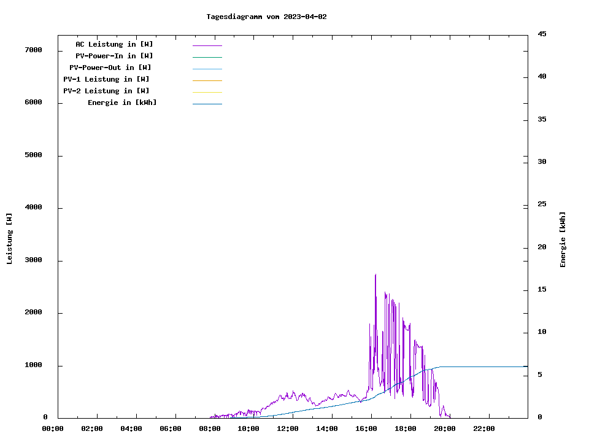Select the "AC Leistung in [W]" legend label

click(114, 44)
